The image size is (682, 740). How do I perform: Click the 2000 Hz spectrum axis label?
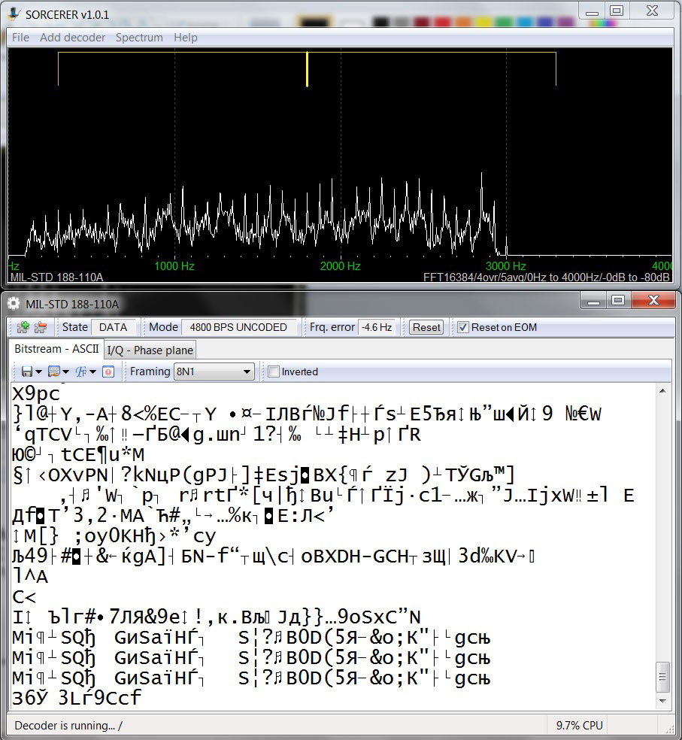pos(341,266)
